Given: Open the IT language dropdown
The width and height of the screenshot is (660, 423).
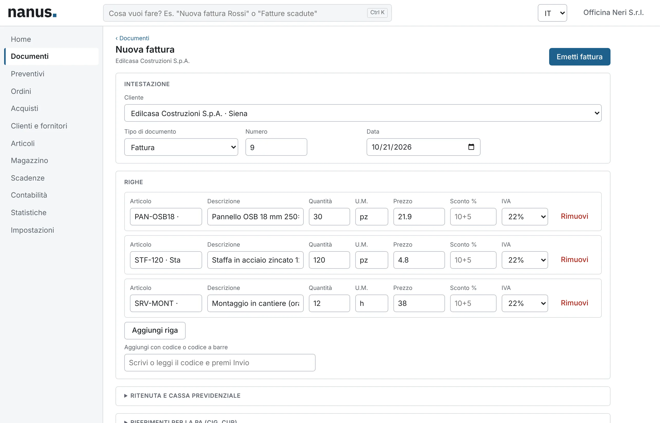Looking at the screenshot, I should 552,13.
